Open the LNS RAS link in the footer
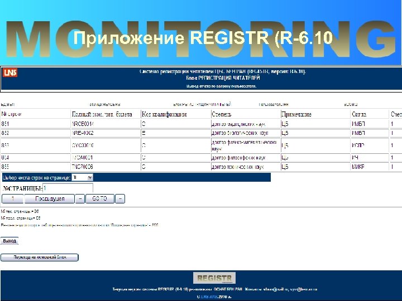Viewport: 402px width, 301px height. coord(209,297)
